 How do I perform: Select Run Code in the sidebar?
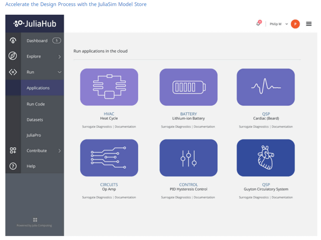[x=36, y=104]
